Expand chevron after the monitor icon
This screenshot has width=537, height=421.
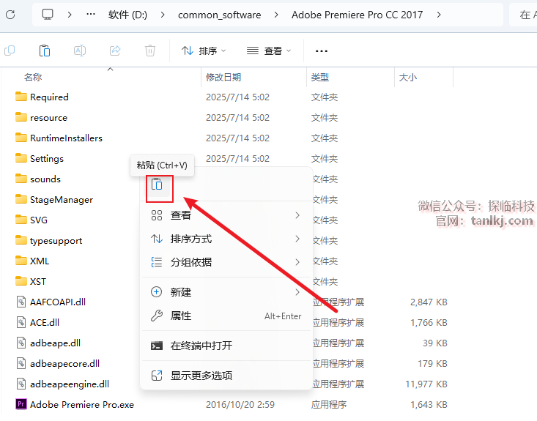coord(70,15)
